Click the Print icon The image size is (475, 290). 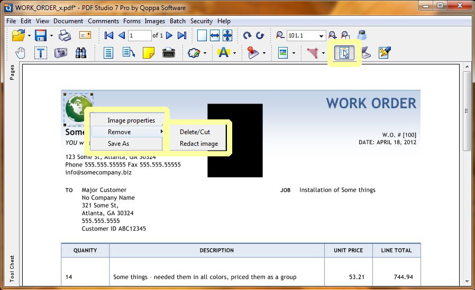(x=65, y=36)
